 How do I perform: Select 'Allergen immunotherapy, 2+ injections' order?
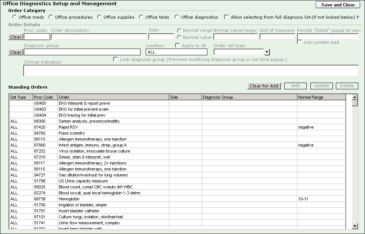[x=177, y=163]
